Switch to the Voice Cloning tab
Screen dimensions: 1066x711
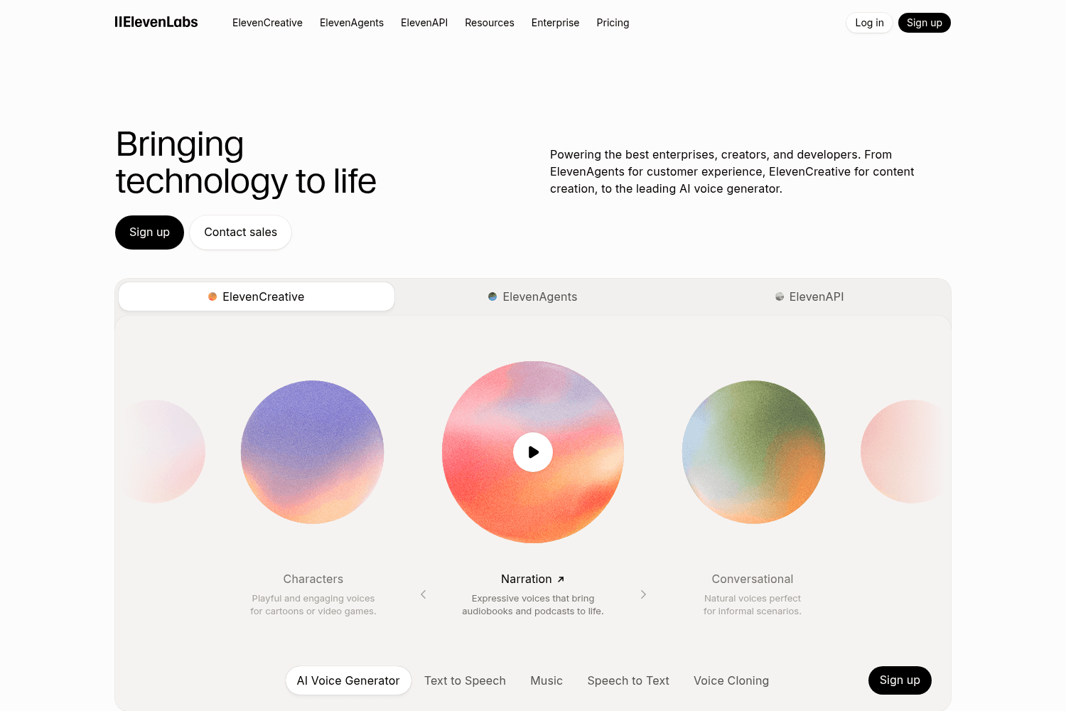click(731, 680)
